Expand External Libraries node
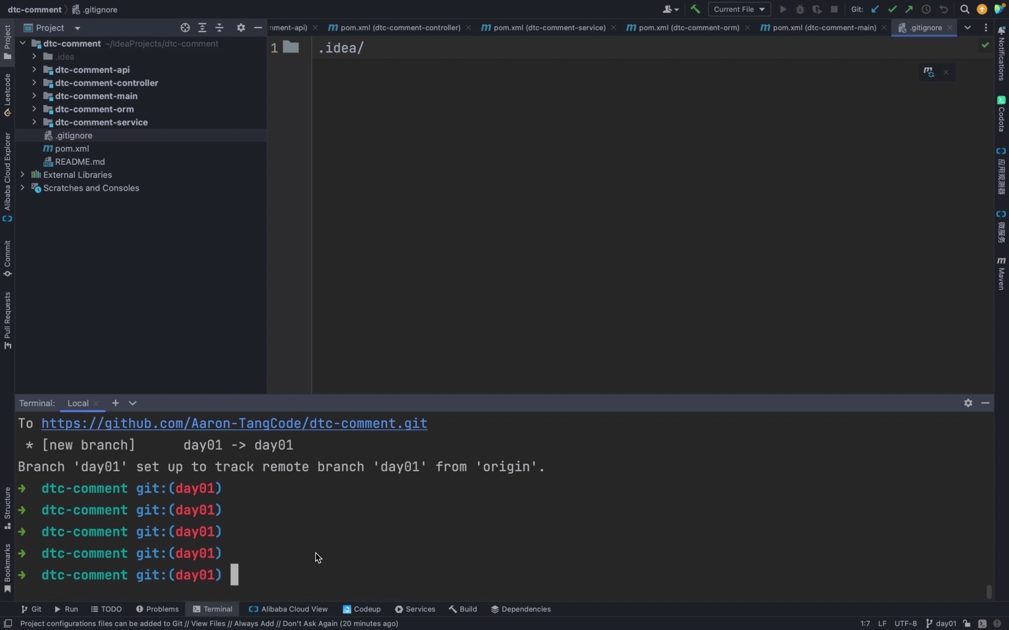Screen dimensions: 1009x630 click(22, 174)
